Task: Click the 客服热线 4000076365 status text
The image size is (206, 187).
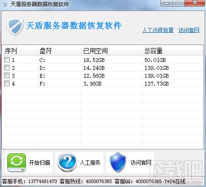Action: tap(86, 181)
